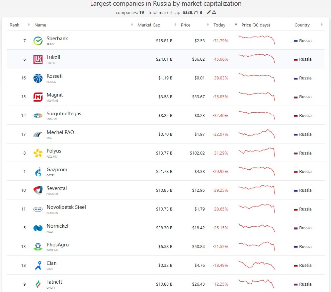Screen dimensions: 331x292
Task: Open the Tatneft company link
Action: [x=54, y=282]
